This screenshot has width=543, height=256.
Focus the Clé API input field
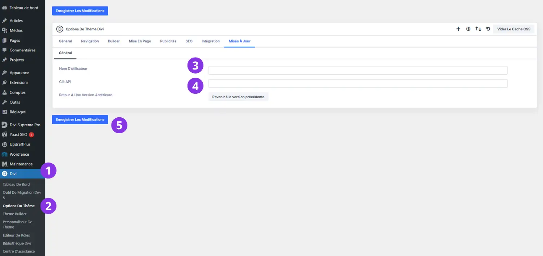point(358,83)
